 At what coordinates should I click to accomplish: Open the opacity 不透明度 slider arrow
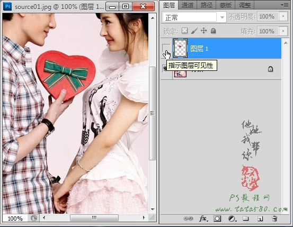click(x=283, y=16)
